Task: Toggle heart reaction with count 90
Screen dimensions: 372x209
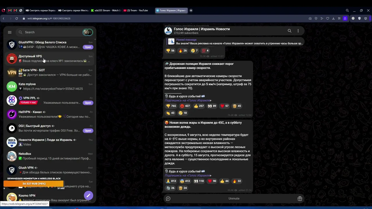Action: (212, 181)
